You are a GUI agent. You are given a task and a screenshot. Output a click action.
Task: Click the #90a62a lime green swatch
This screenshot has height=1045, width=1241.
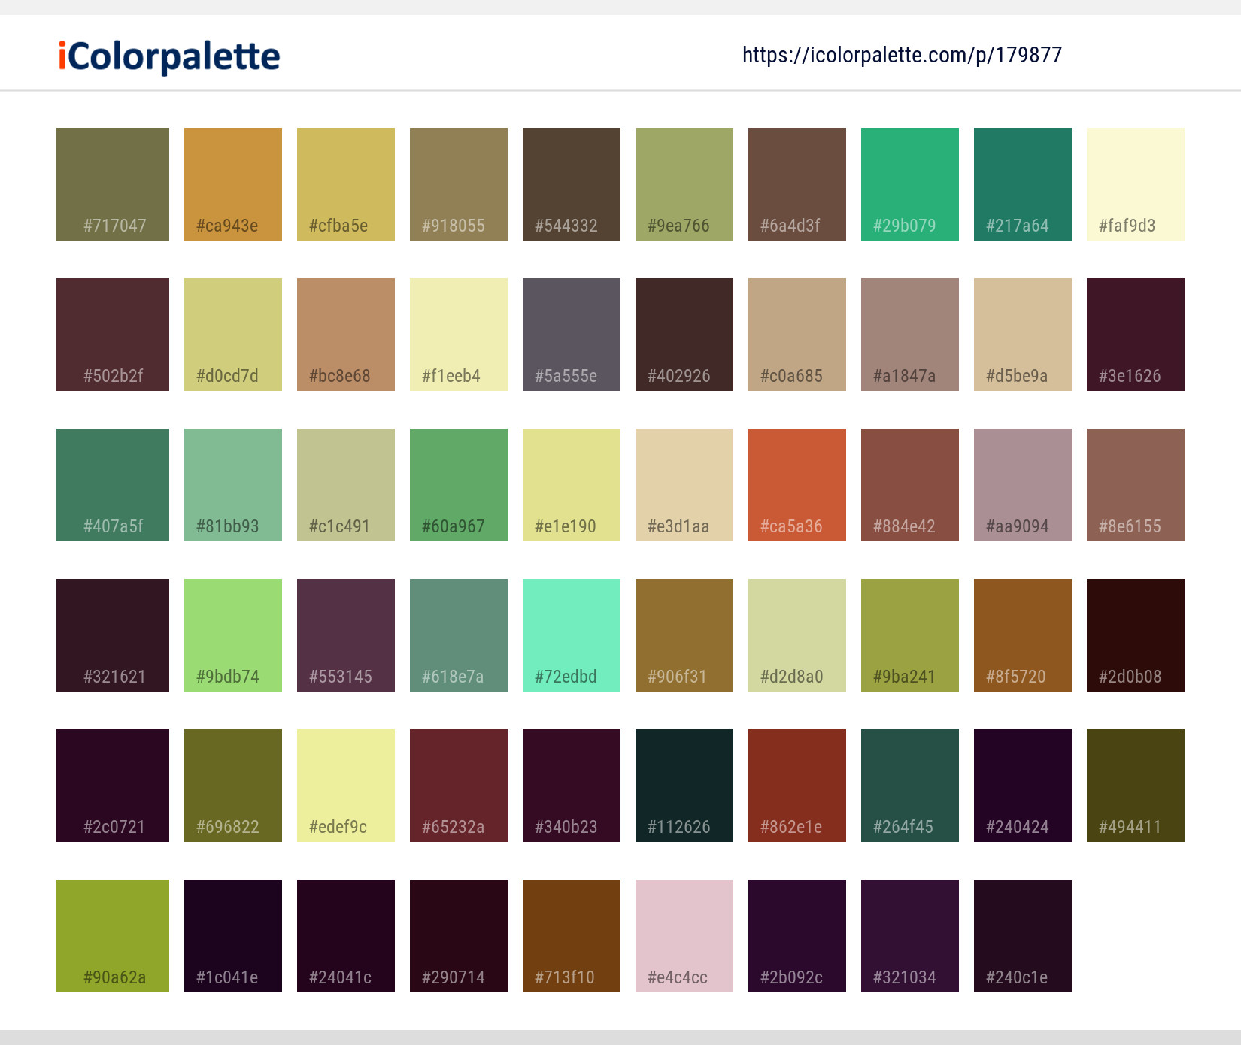click(x=112, y=935)
